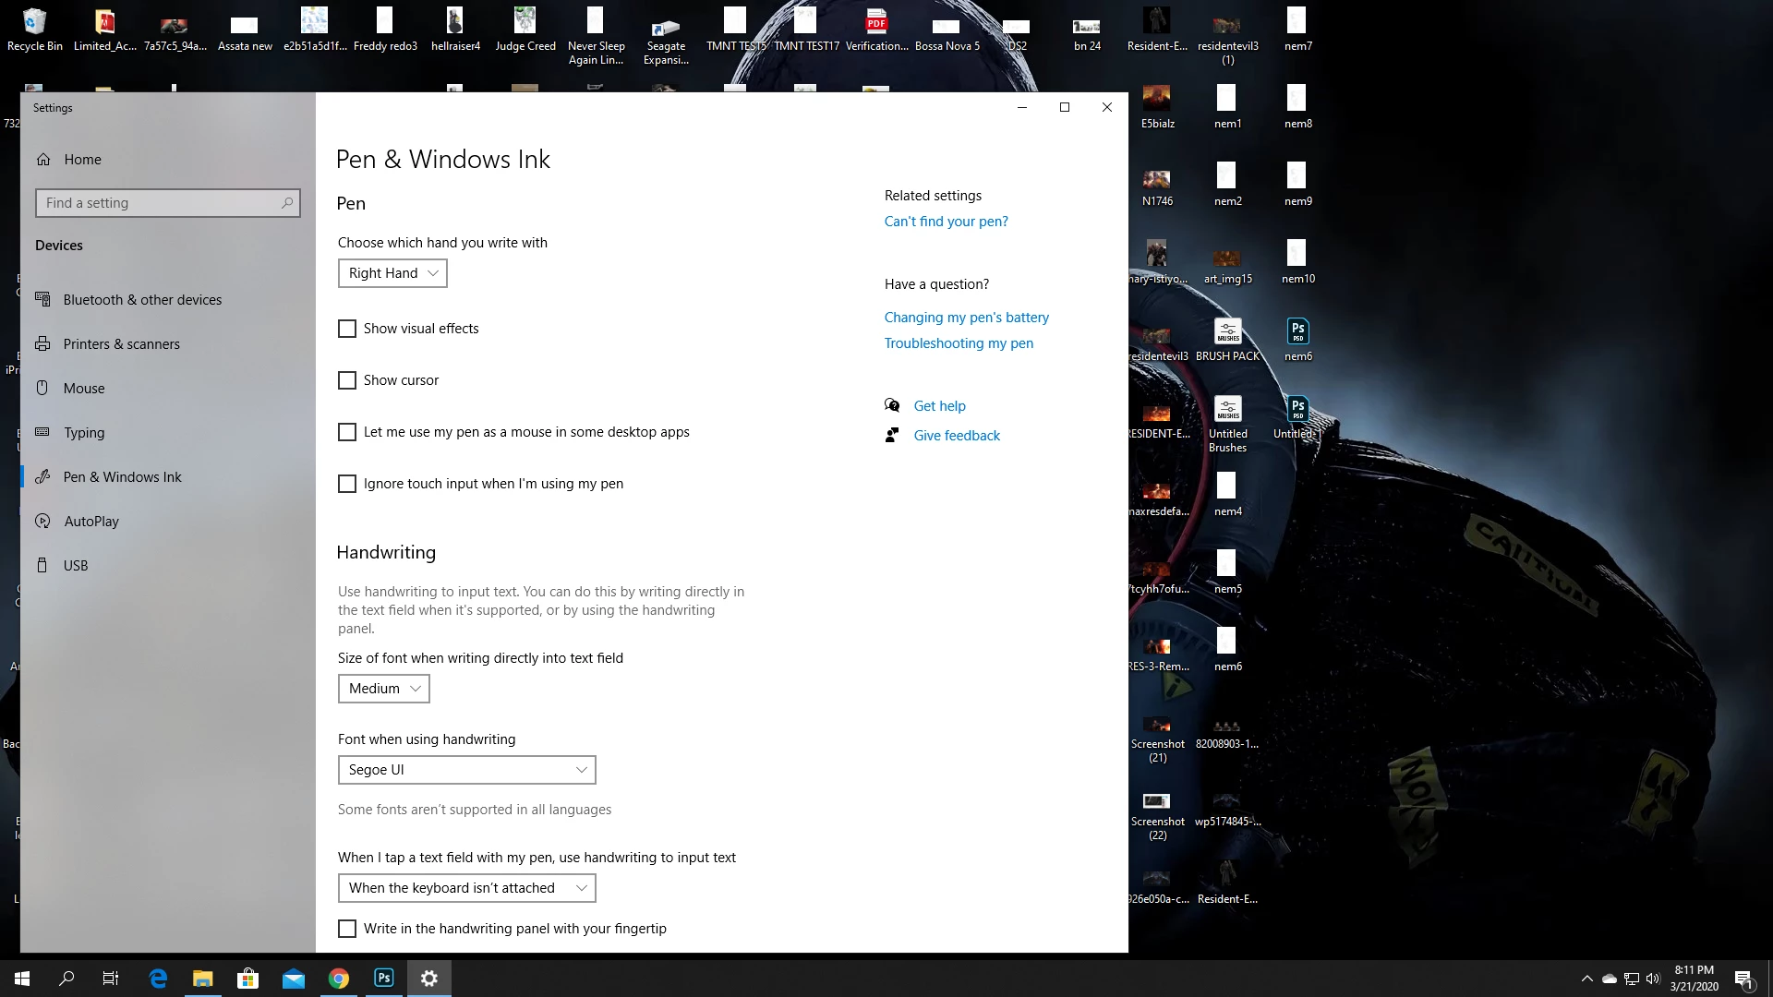Select BRUSH PACK desktop file
Viewport: 1773px width, 997px height.
1227,340
